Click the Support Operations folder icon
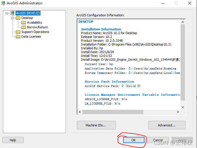The height and width of the screenshot is (148, 197). pyautogui.click(x=18, y=32)
